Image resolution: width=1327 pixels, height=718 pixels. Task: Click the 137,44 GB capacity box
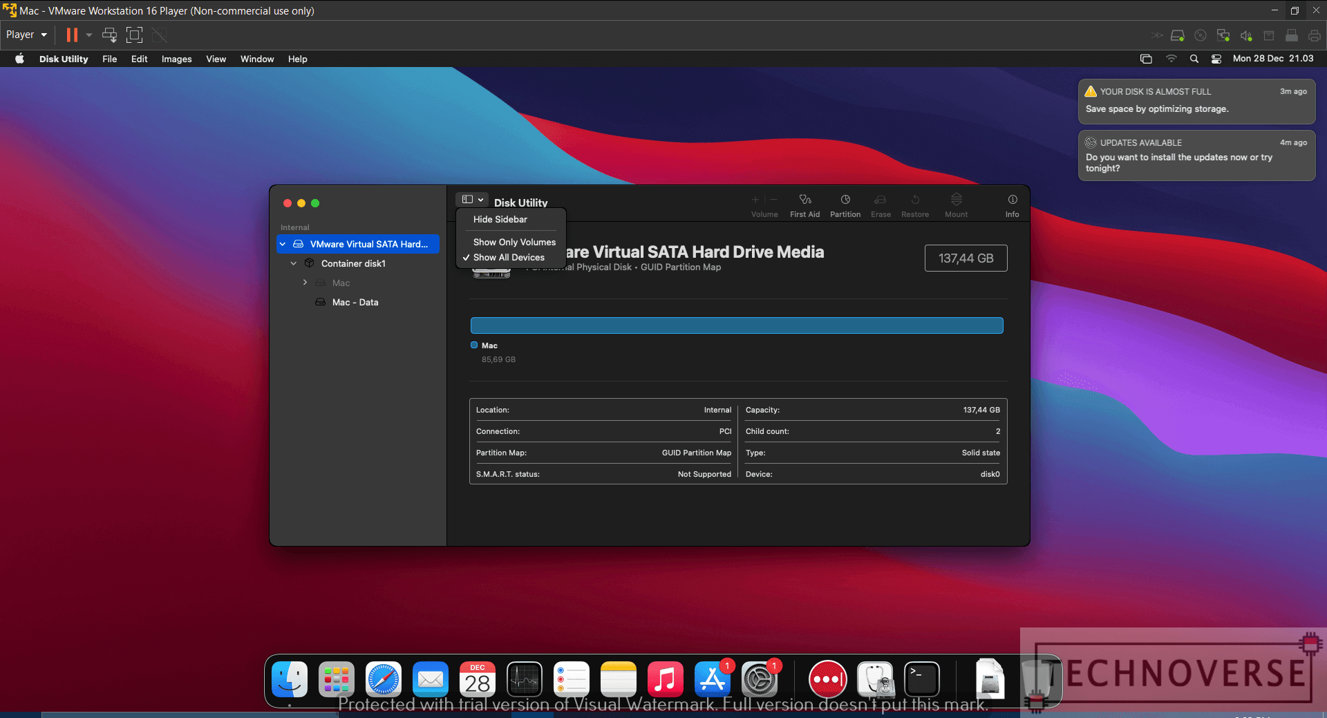(966, 258)
